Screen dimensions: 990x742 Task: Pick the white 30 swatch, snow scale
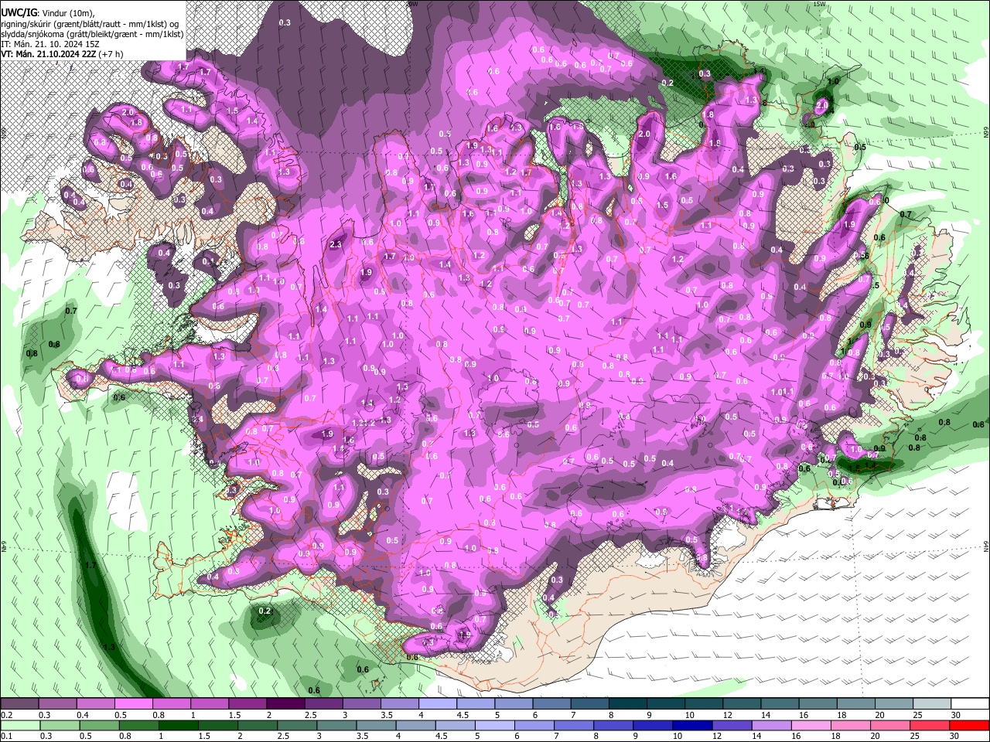tap(970, 704)
